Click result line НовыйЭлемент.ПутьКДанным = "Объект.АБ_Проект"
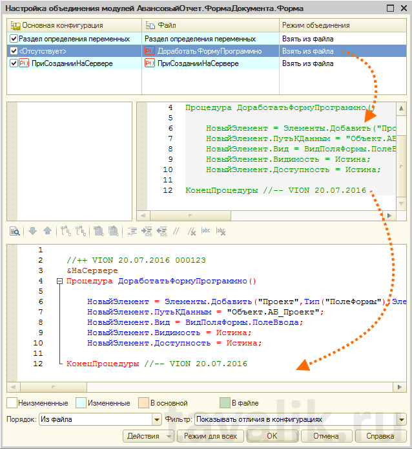Screen dimensions: 412x449 (205, 312)
